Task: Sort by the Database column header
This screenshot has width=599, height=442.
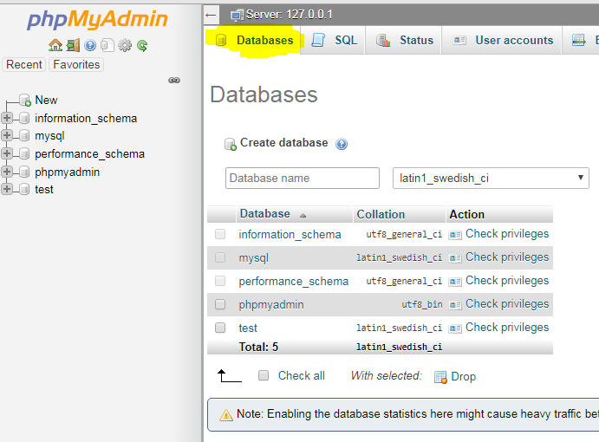Action: tap(264, 214)
